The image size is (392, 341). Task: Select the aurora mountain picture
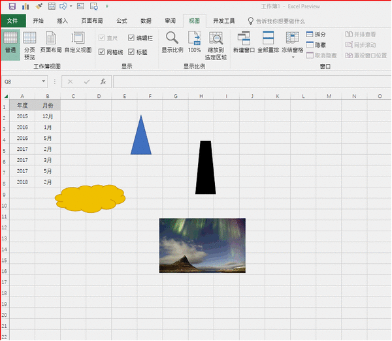202,246
